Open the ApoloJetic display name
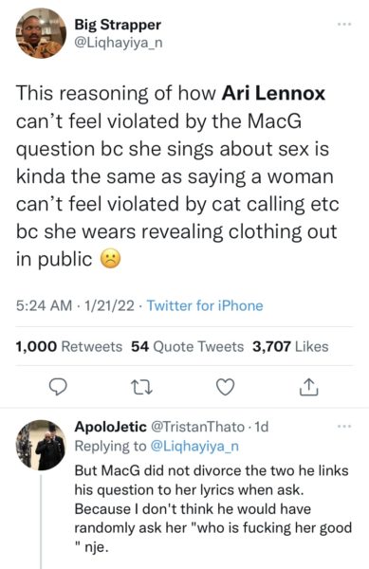Screen dimensions: 369x569 coord(110,427)
